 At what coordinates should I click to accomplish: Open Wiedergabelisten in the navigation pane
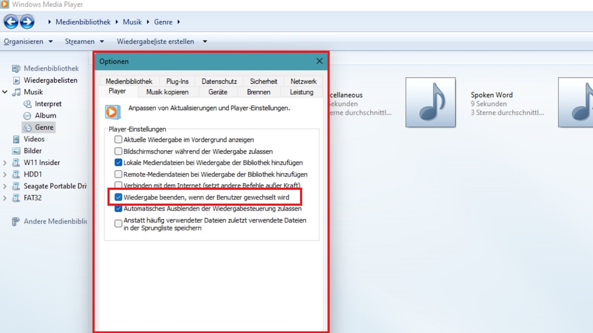[50, 80]
